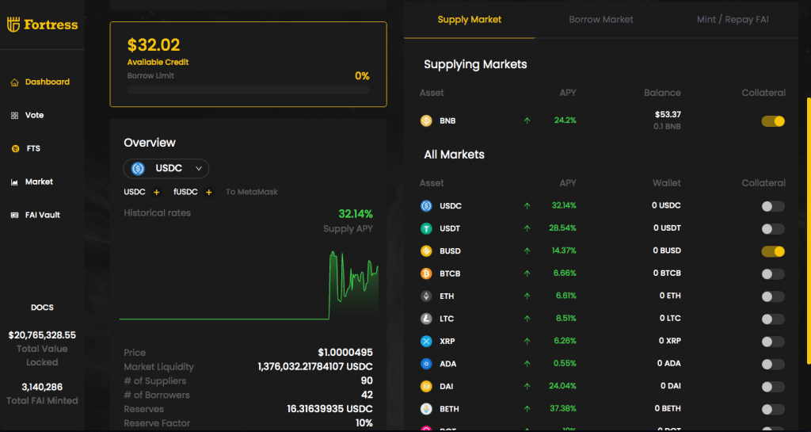Viewport: 811px width, 432px height.
Task: Click $20,765,328.55 Total Value Locked
Action: pos(42,335)
